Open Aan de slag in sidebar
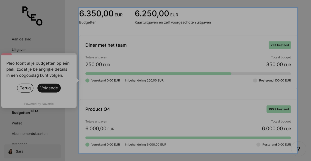 22,39
